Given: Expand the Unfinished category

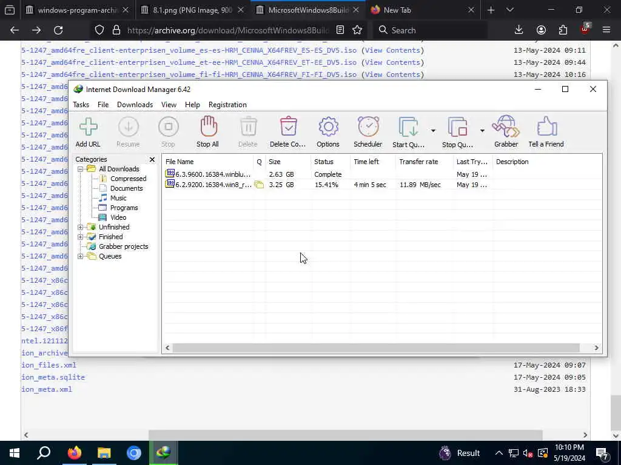Looking at the screenshot, I should click(81, 228).
